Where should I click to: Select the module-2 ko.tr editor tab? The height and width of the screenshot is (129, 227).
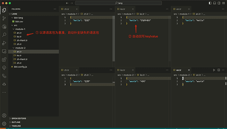point(125,70)
